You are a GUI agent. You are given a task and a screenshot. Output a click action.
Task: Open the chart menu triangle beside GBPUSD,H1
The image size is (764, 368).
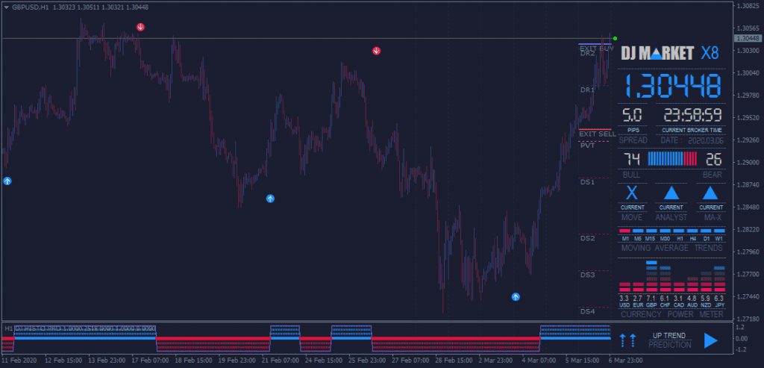pos(6,7)
